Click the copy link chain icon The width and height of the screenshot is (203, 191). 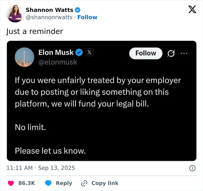coord(84,183)
